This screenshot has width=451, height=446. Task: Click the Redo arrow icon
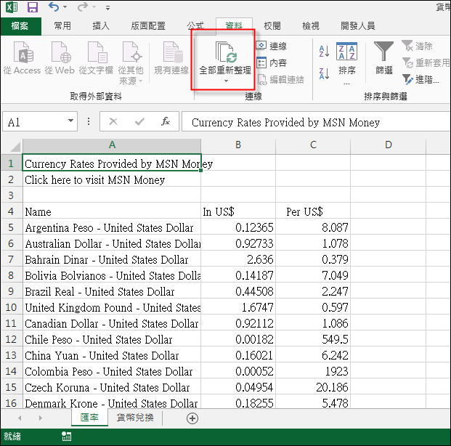(83, 7)
